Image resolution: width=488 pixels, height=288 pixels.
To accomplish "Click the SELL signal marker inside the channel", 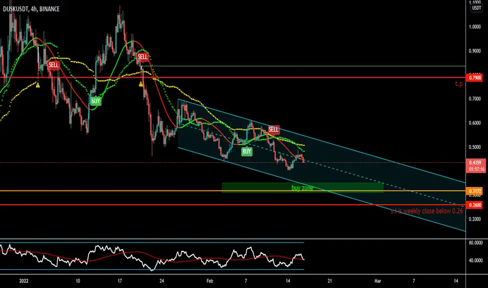I will [x=273, y=129].
